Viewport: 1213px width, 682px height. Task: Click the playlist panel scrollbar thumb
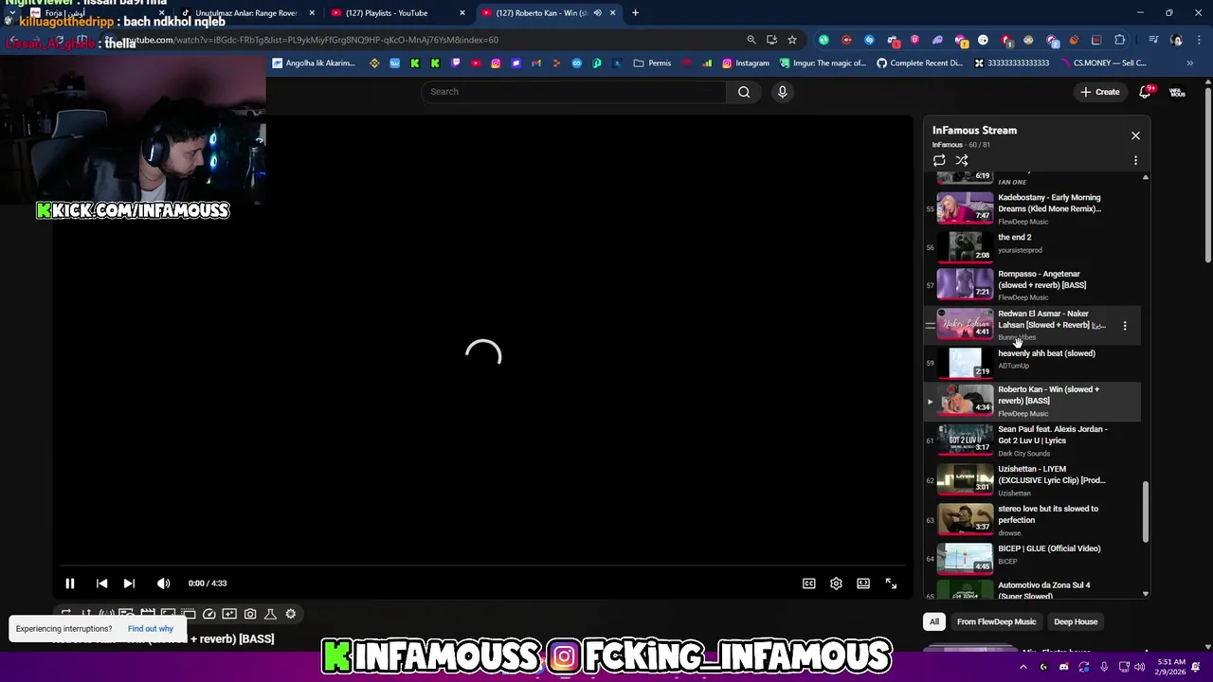point(1146,511)
